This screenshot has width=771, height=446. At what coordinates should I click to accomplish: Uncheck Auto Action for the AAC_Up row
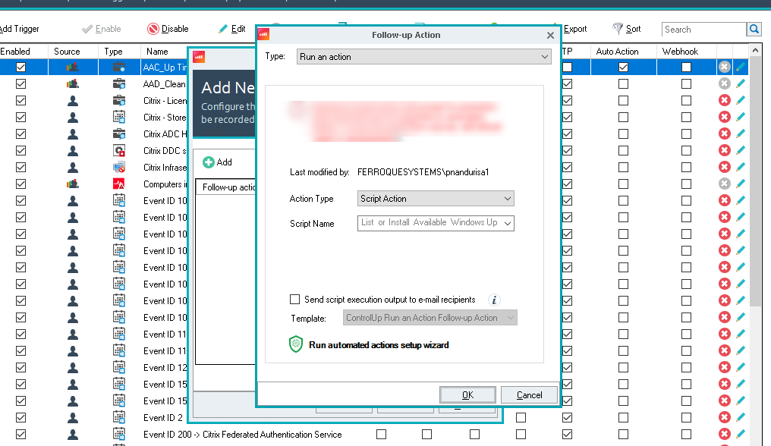click(623, 68)
